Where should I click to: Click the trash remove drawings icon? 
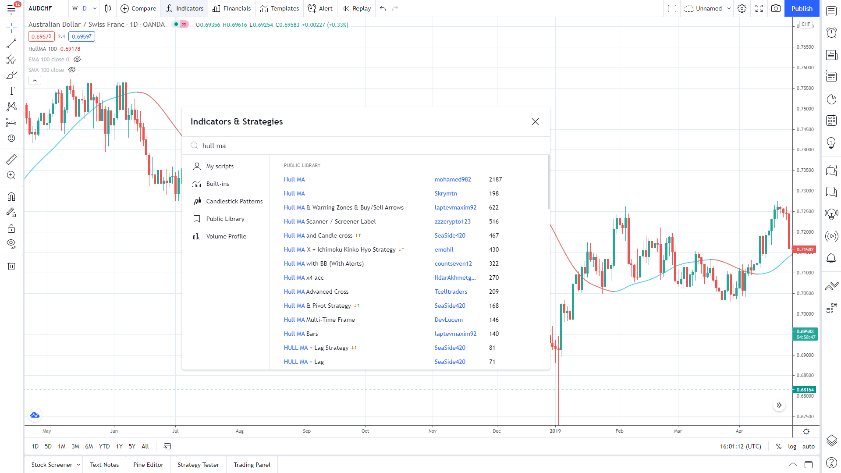11,266
